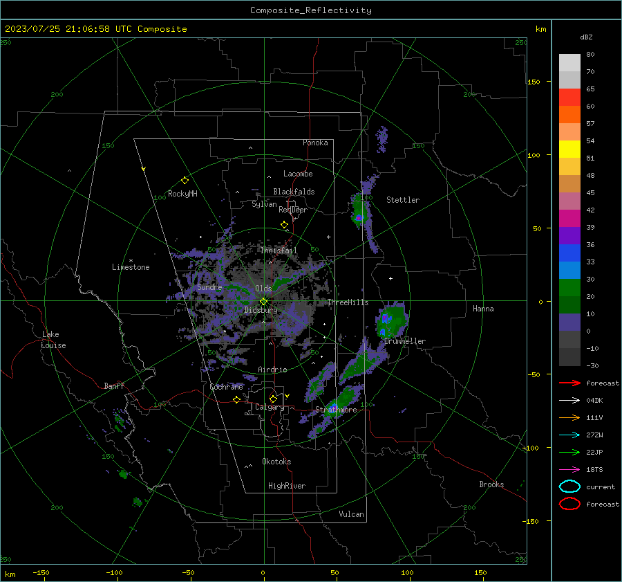This screenshot has height=582, width=622.
Task: Select the blue 36 dBZ color swatch
Action: click(569, 253)
